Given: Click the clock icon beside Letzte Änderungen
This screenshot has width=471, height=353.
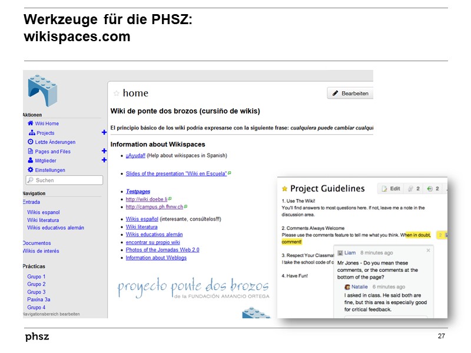Looking at the screenshot, I should (x=30, y=141).
